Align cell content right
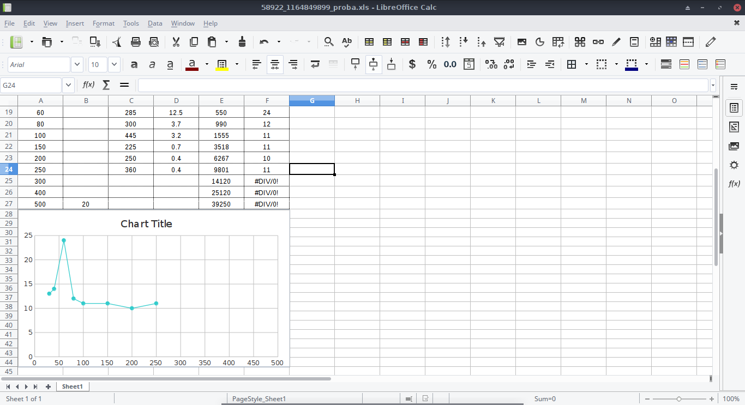The width and height of the screenshot is (745, 405). 293,64
